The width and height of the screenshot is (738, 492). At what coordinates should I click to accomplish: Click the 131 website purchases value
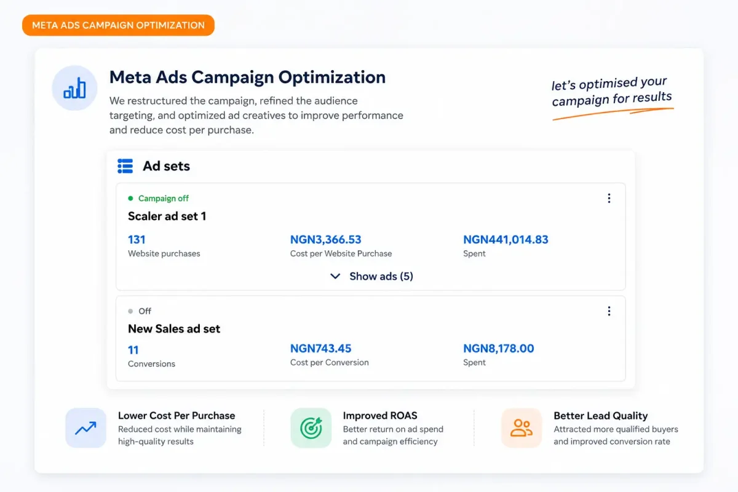point(137,239)
